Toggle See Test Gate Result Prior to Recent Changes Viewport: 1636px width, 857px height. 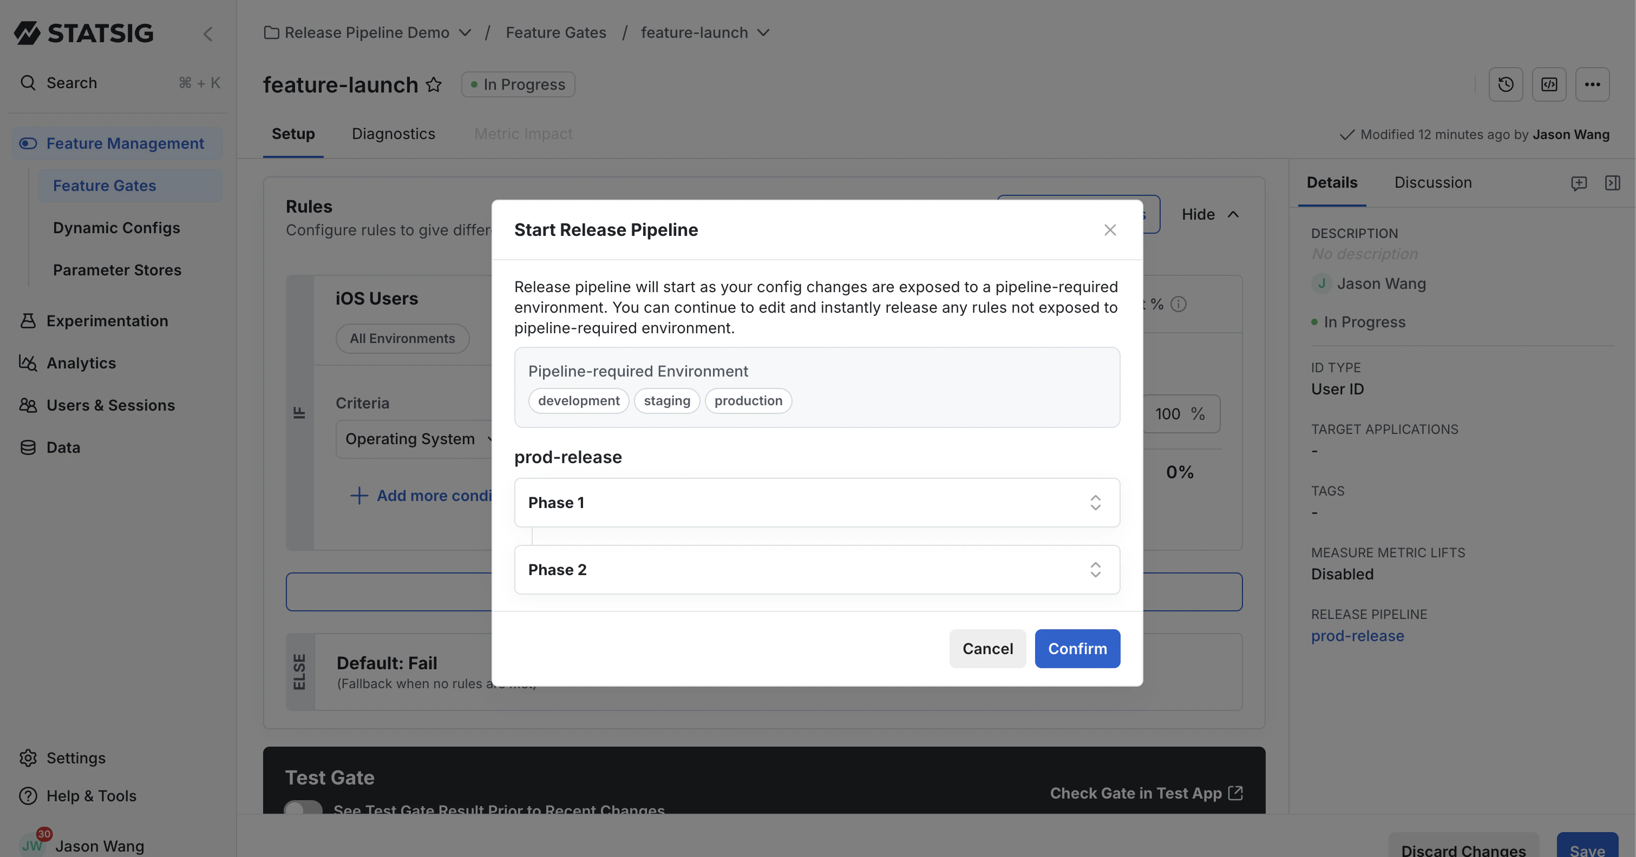303,809
